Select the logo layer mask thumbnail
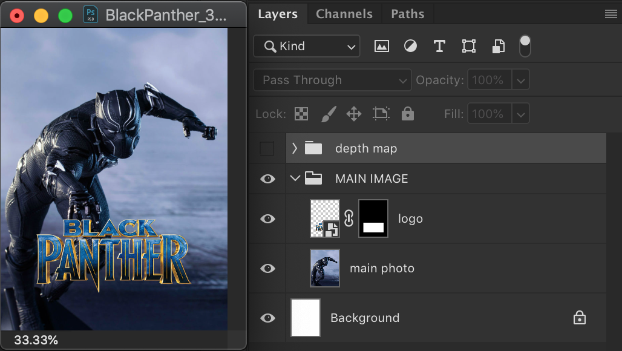 click(x=373, y=218)
